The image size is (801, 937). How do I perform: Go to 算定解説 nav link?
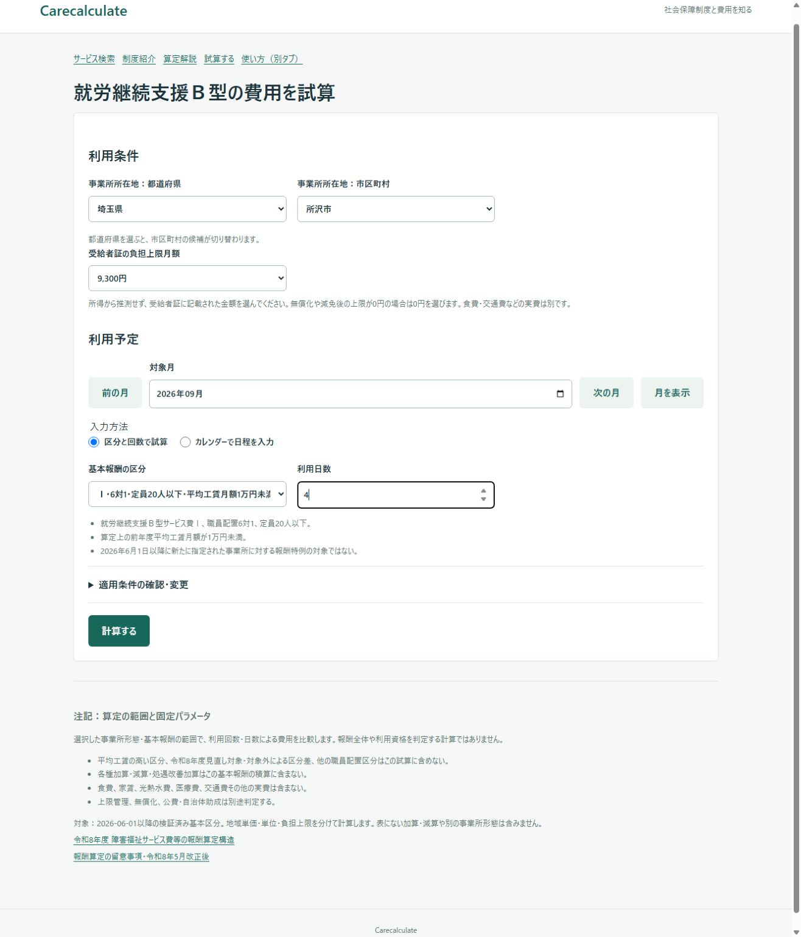[180, 59]
